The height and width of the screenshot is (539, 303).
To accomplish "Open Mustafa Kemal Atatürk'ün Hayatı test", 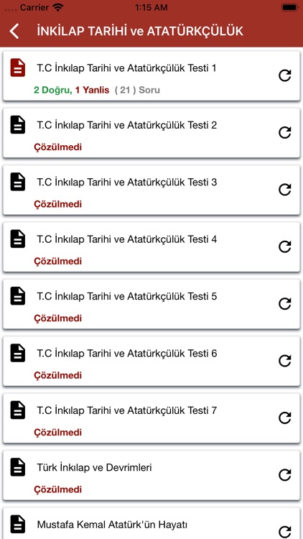I will click(112, 525).
